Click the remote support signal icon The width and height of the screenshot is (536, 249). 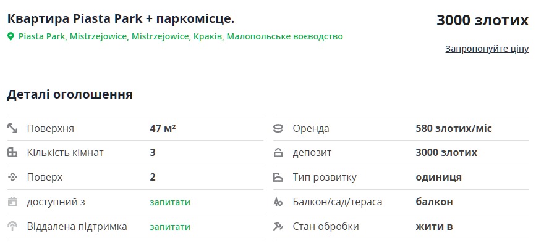tap(12, 226)
